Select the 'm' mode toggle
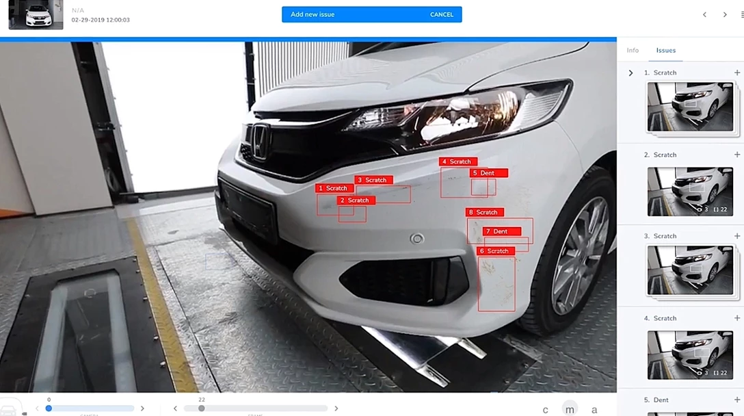This screenshot has height=416, width=744. [x=570, y=409]
